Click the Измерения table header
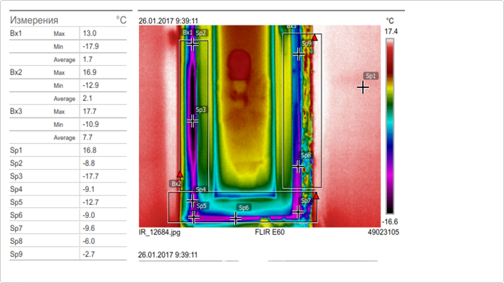 (34, 20)
